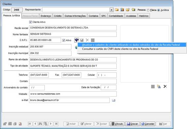Click the Gravar button

[132, 124]
